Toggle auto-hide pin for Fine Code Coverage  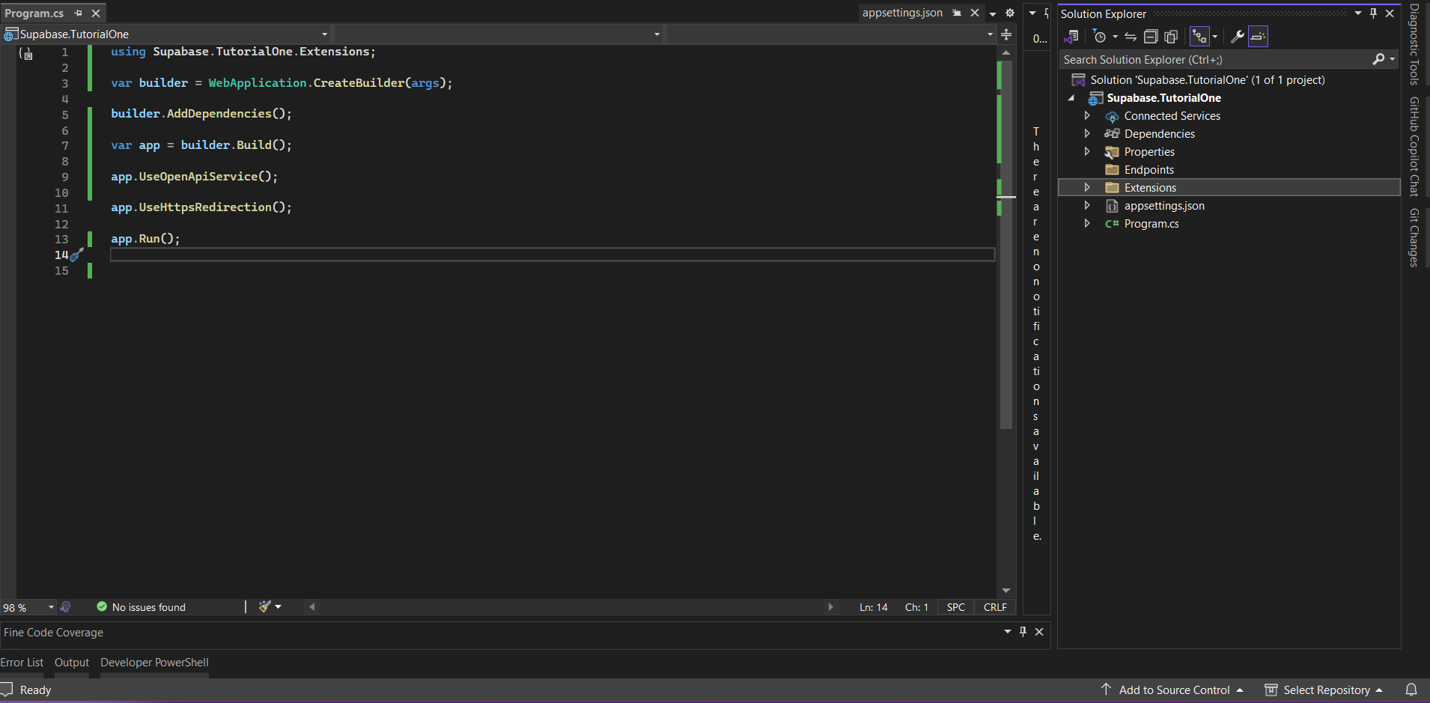click(x=1023, y=632)
